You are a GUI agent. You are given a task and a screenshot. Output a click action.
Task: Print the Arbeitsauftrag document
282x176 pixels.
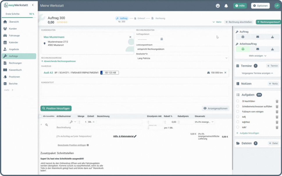[243, 49]
